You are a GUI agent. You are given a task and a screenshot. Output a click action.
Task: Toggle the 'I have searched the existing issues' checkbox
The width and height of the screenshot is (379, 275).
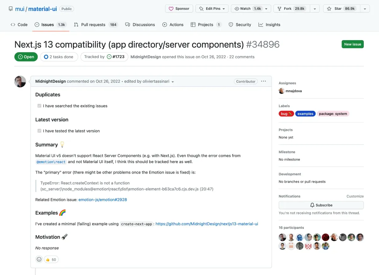tap(39, 106)
